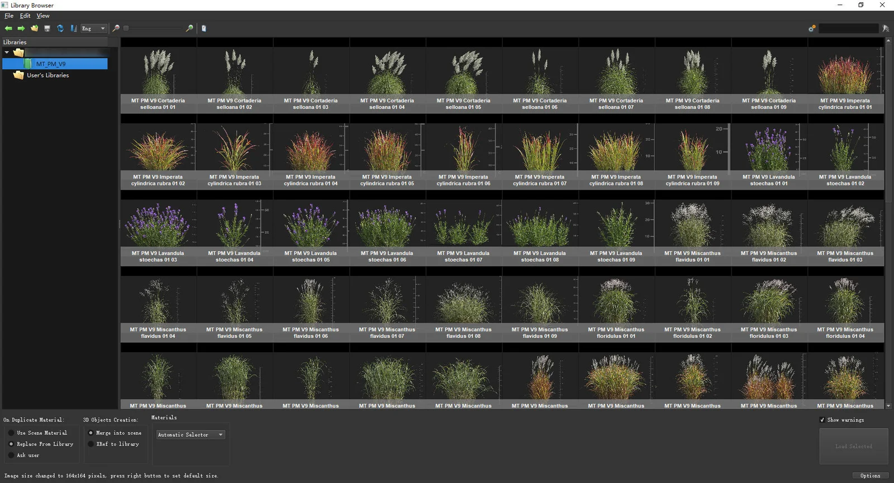The width and height of the screenshot is (894, 483).
Task: Open the Automatic Selector materials dropdown
Action: (191, 434)
